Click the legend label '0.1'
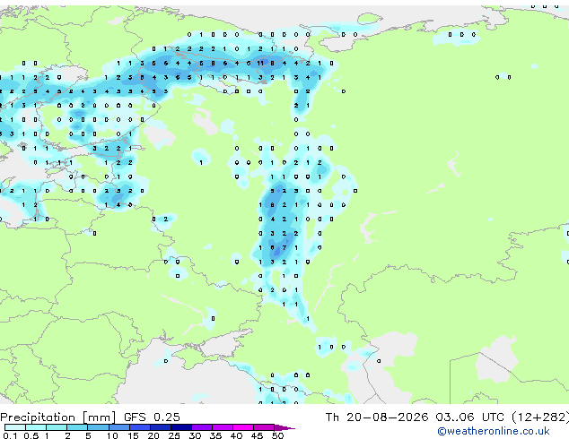This screenshot has height=439, width=569. tap(10, 435)
